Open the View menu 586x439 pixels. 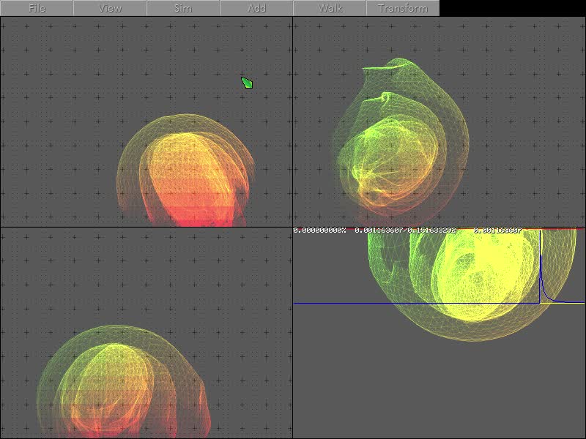(110, 8)
